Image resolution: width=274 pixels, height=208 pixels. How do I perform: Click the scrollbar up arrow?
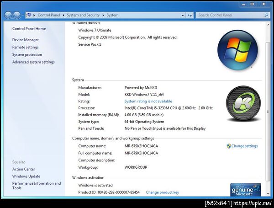(268, 25)
